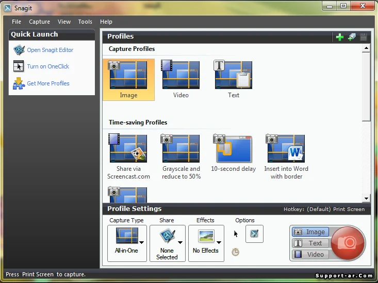Click the Get More Profiles link
378x283 pixels.
coord(48,83)
